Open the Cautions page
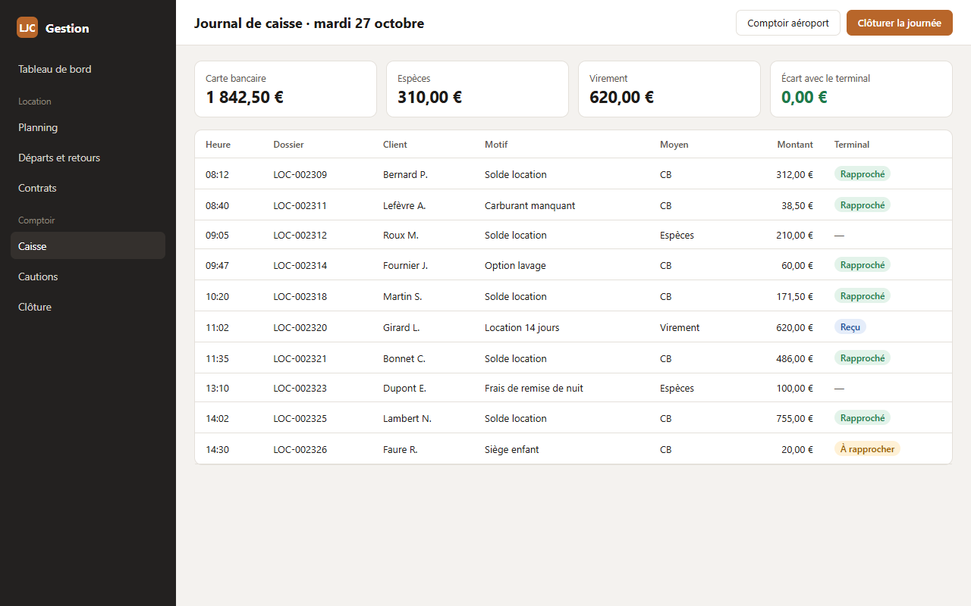The width and height of the screenshot is (971, 606). click(x=88, y=276)
